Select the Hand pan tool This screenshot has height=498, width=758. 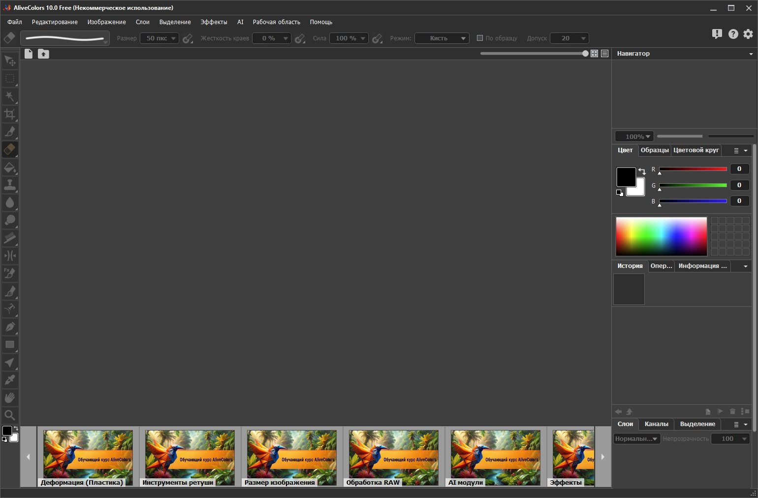pos(9,398)
